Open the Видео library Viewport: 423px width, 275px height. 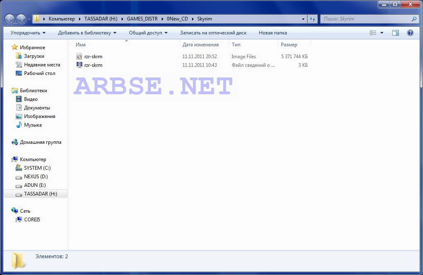(31, 99)
